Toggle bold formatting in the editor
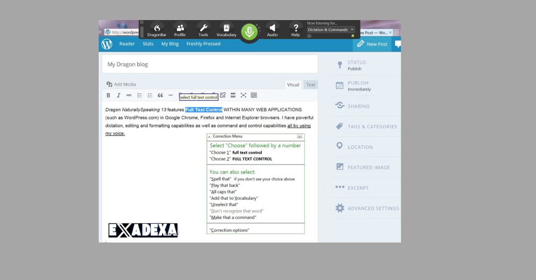This screenshot has width=536, height=280. [x=108, y=95]
